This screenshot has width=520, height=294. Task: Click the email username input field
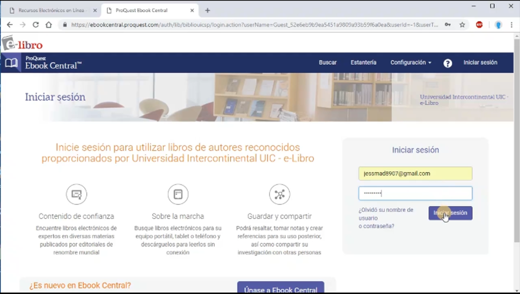point(415,174)
